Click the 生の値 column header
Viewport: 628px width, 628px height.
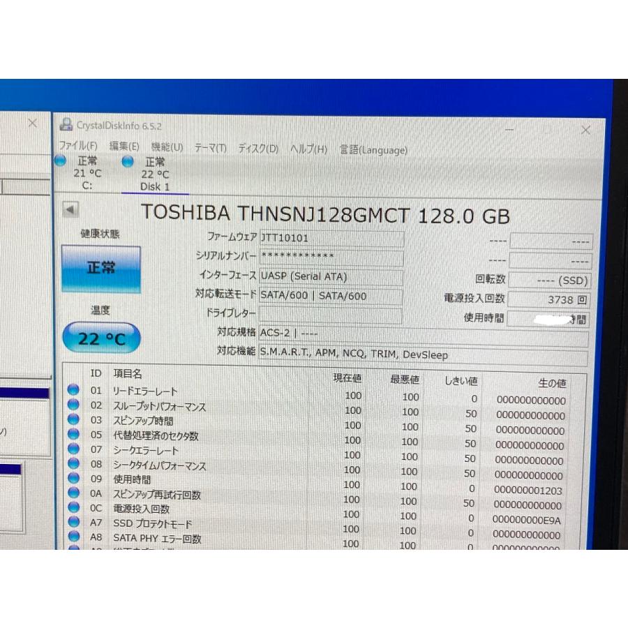click(552, 384)
